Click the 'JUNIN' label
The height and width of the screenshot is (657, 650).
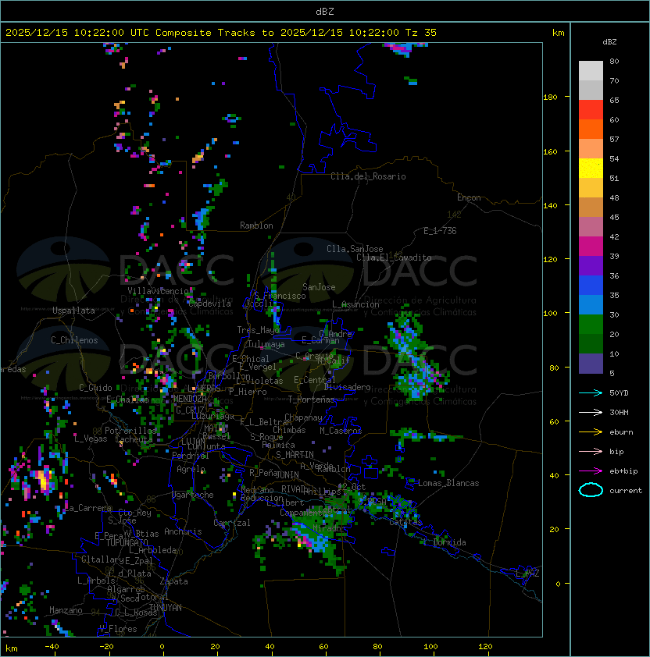(287, 475)
